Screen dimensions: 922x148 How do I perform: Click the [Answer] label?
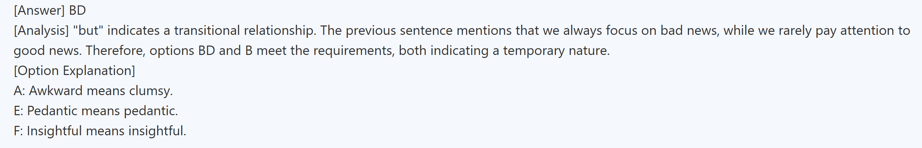click(39, 11)
